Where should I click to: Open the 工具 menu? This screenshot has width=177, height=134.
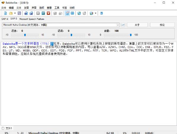(57, 8)
